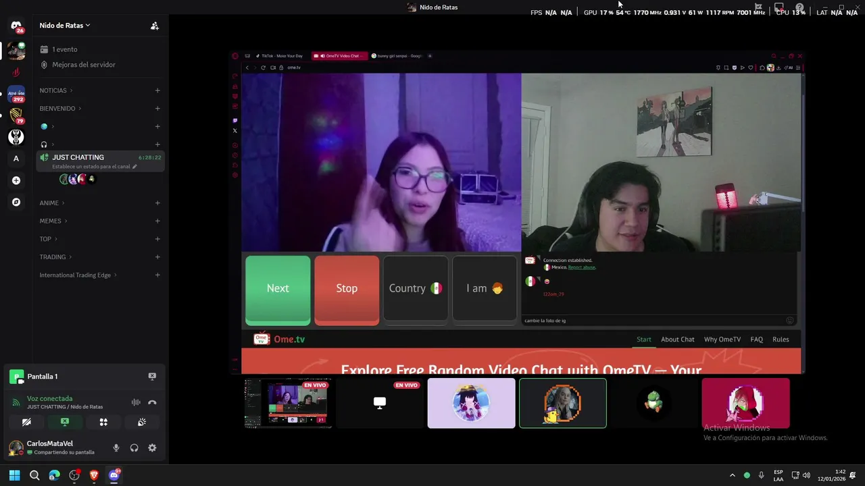Screen dimensions: 865x486
Task: Add a channel to NOTICIAS
Action: [x=157, y=90]
